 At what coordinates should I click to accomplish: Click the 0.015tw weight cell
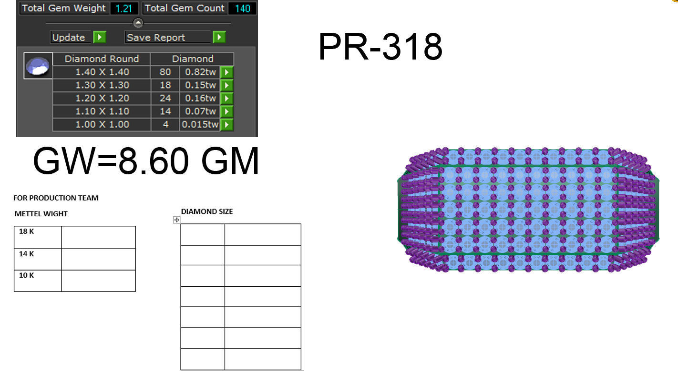pyautogui.click(x=200, y=125)
